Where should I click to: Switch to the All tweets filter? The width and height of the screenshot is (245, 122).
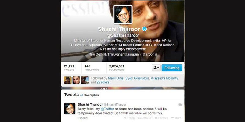81,95
